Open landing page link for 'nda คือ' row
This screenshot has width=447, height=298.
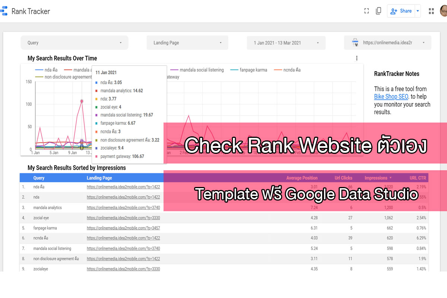(123, 187)
